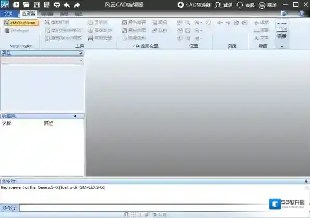The height and width of the screenshot is (218, 310).
Task: Expand the third-row dropdown in the 位置 group
Action: 198,38
